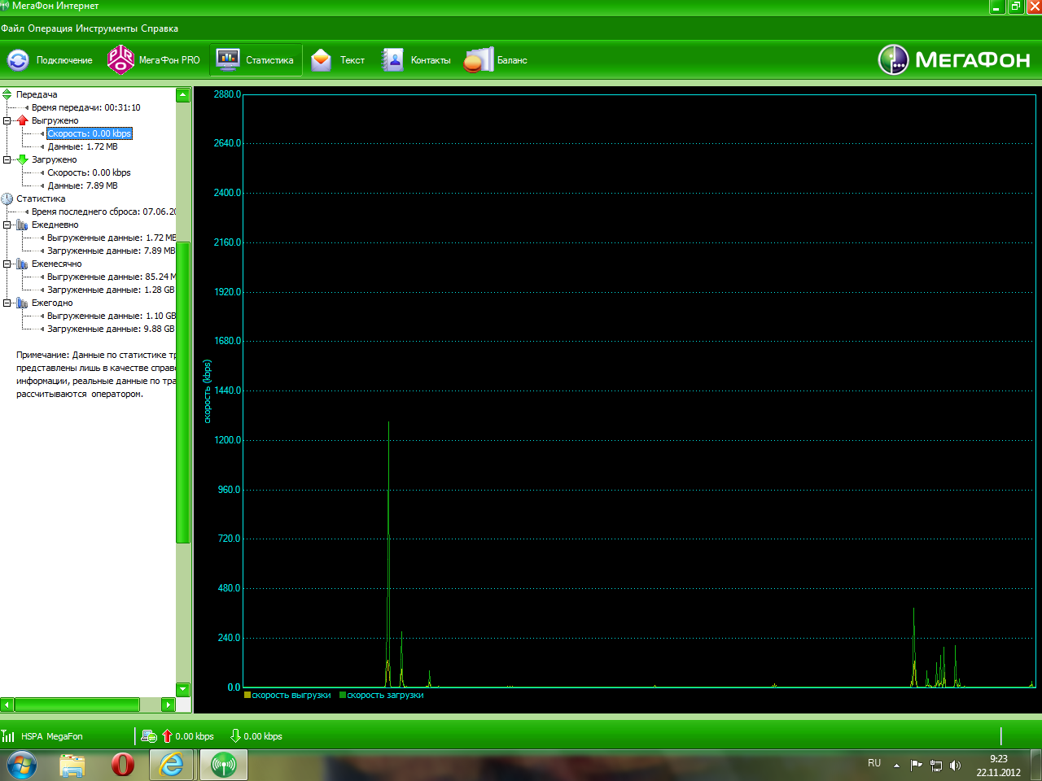Click the status bar red upload arrow
Screen dimensions: 1042x781
pyautogui.click(x=167, y=736)
